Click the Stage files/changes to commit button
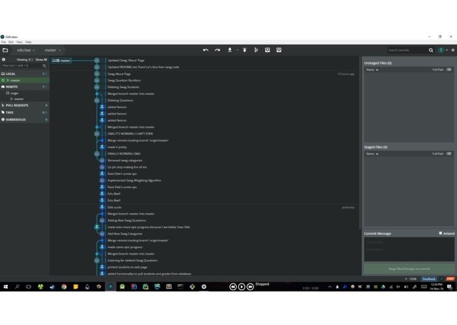This screenshot has height=325, width=457. (409, 268)
